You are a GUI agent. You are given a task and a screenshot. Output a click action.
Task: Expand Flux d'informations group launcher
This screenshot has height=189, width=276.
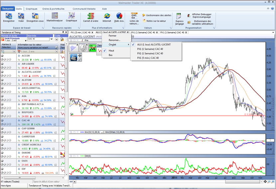point(123,28)
